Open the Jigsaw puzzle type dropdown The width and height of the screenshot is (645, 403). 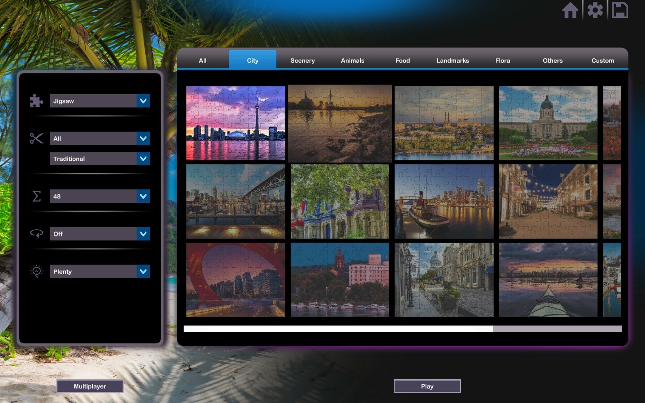(x=99, y=101)
